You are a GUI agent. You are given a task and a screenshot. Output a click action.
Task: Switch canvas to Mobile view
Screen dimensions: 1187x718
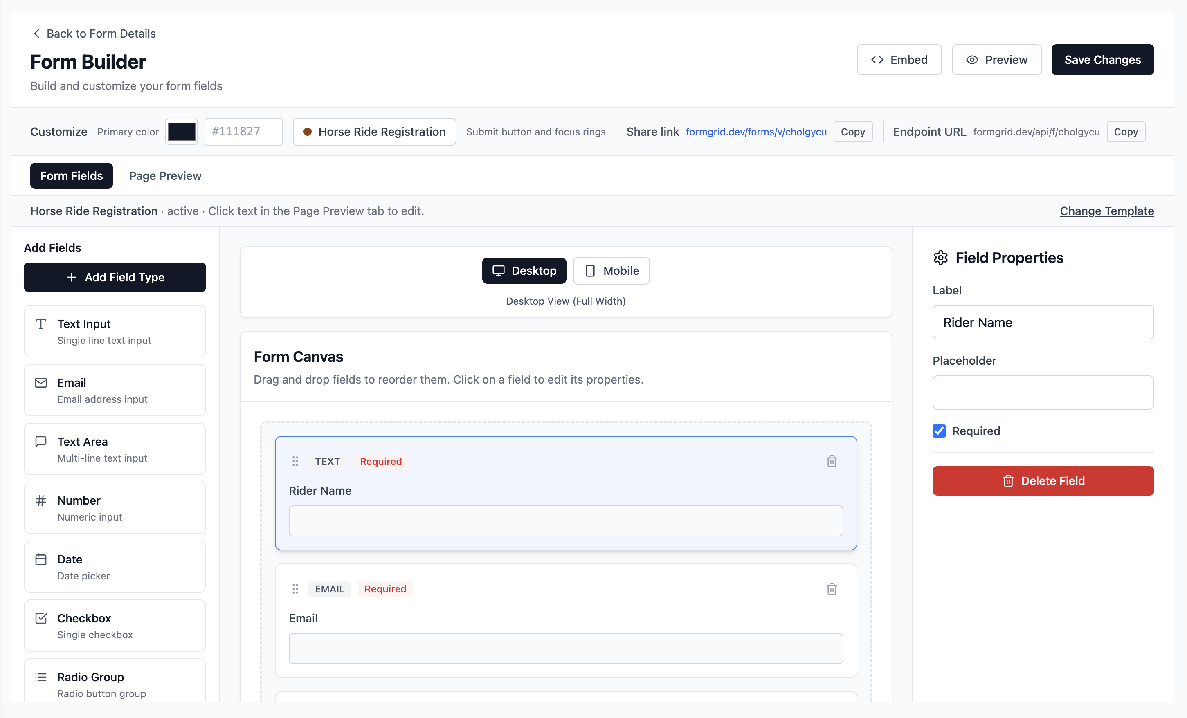[x=611, y=271]
